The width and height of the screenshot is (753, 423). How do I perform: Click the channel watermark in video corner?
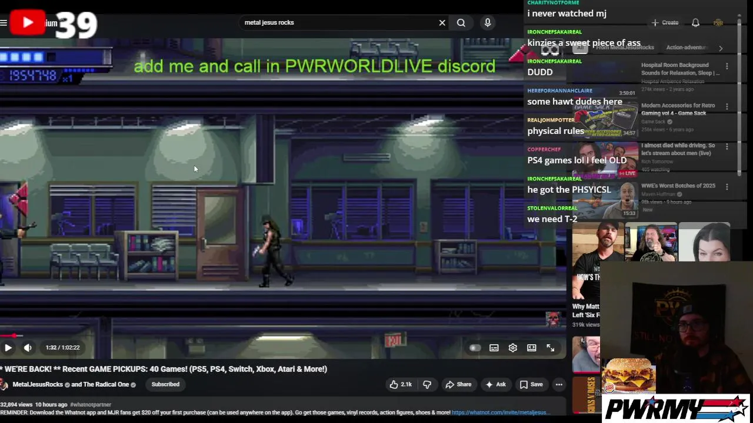(x=552, y=319)
